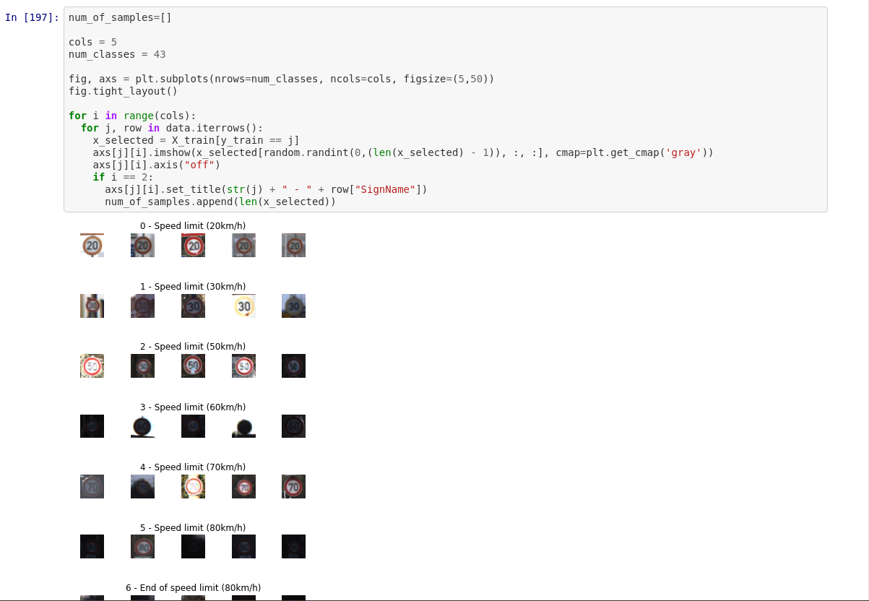This screenshot has height=601, width=869.
Task: Select fourth image in 5 - Speed limit (80km/h) row
Action: coord(243,547)
